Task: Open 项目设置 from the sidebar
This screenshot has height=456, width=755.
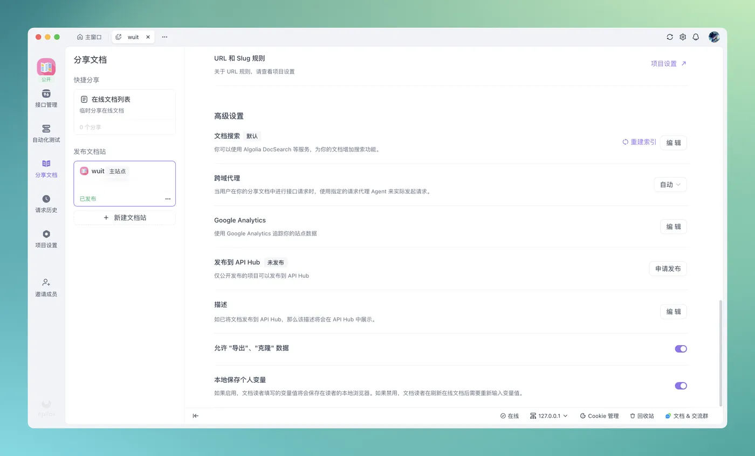Action: [x=46, y=239]
